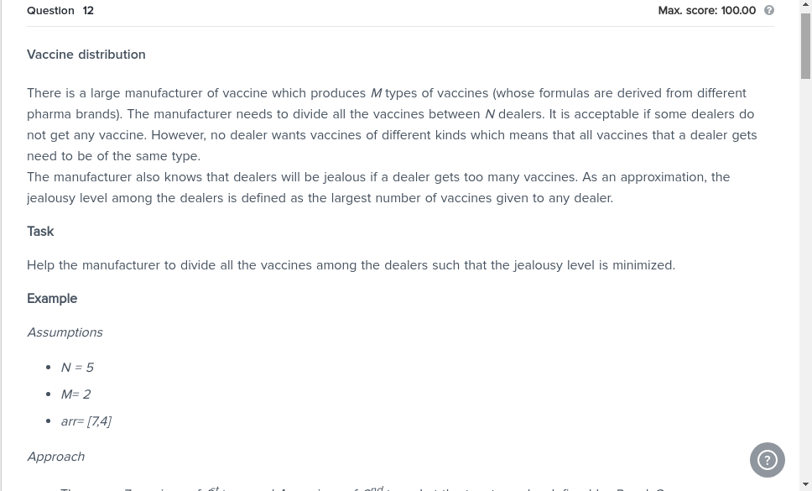Image resolution: width=812 pixels, height=491 pixels.
Task: Click the help icon beside Max. score
Action: tap(769, 10)
